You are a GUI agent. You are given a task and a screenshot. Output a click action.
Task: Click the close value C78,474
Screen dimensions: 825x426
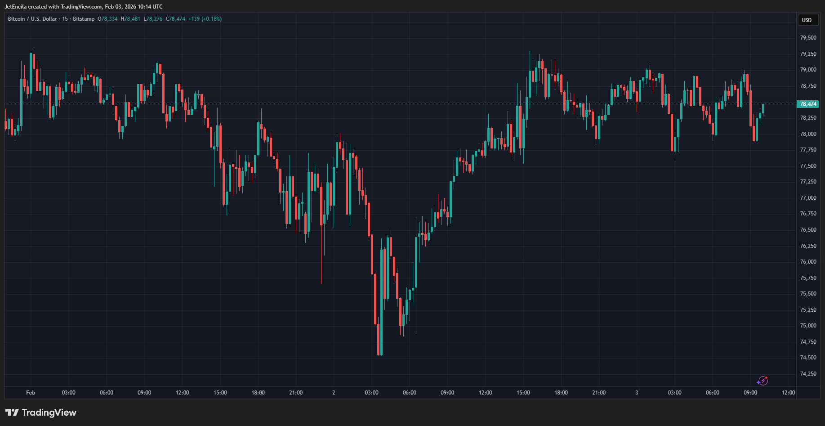(x=175, y=19)
